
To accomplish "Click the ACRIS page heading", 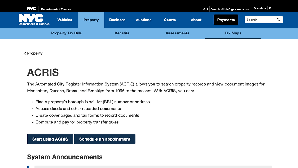I will tap(43, 72).
